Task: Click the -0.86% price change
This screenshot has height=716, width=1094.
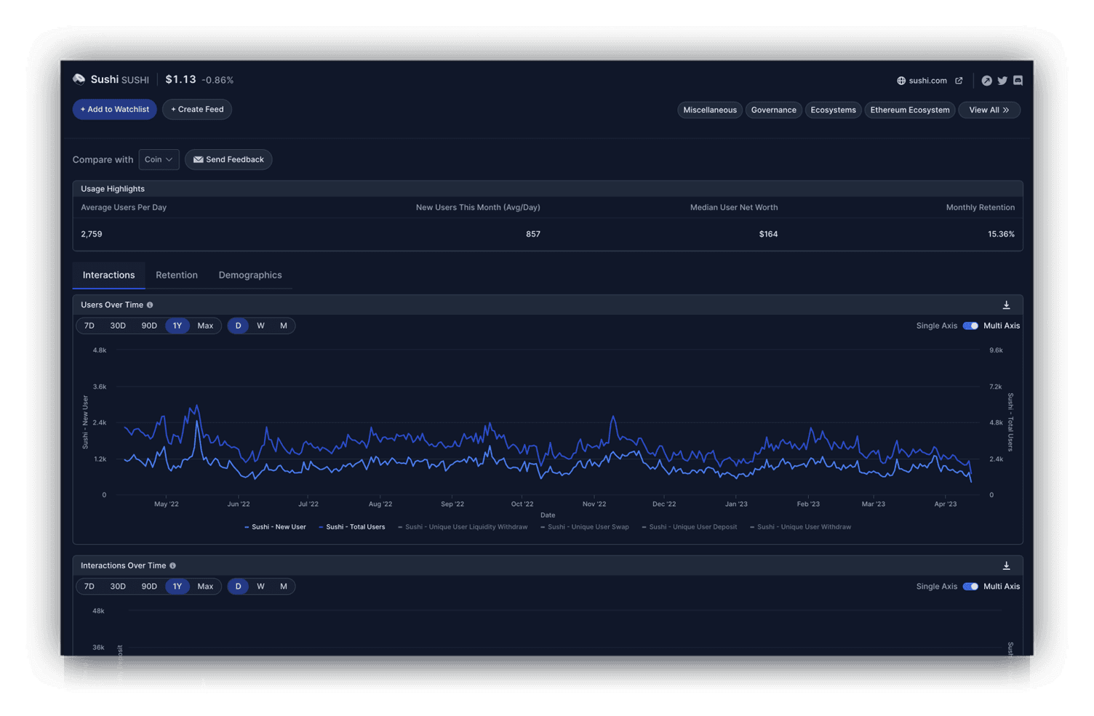Action: click(217, 80)
